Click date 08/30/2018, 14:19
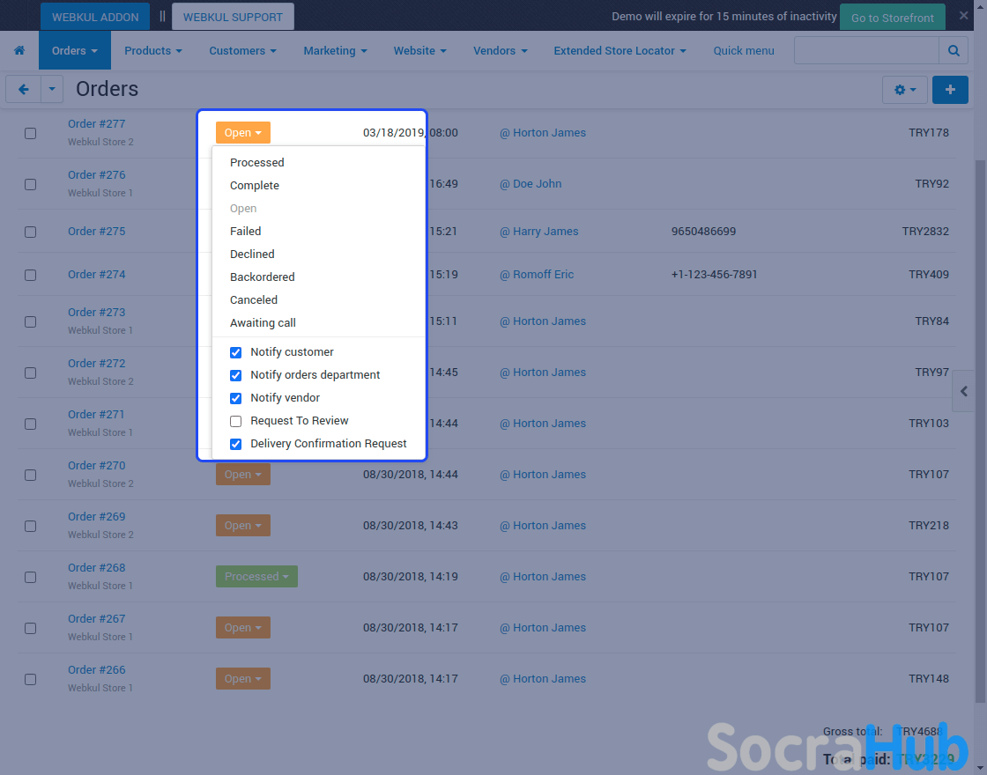 [411, 576]
